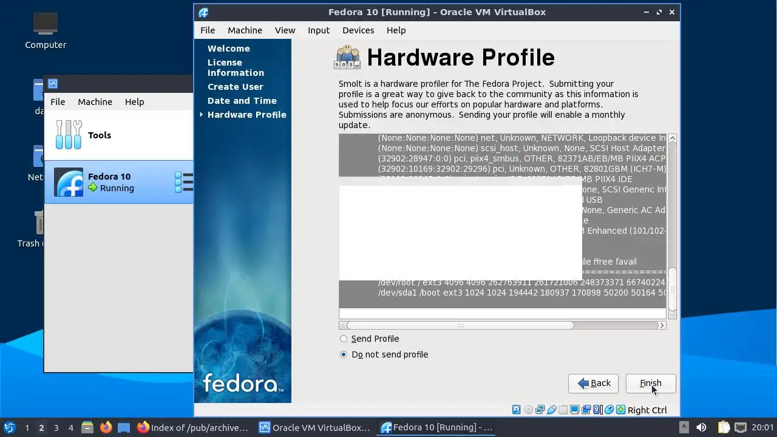Image resolution: width=777 pixels, height=437 pixels.
Task: Select the Fedora 10 Running VM entry
Action: click(119, 182)
